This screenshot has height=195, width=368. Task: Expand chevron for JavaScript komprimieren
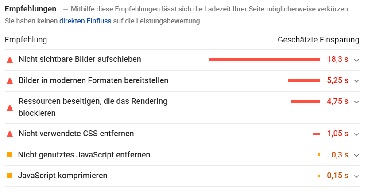pyautogui.click(x=356, y=176)
